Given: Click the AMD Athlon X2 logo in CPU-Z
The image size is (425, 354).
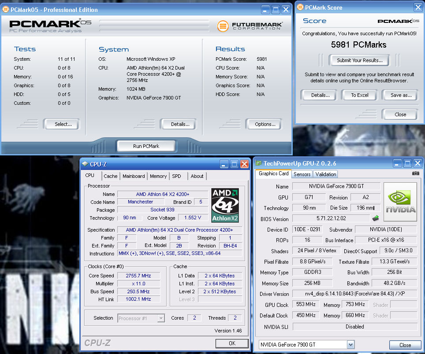Looking at the screenshot, I should [x=225, y=206].
